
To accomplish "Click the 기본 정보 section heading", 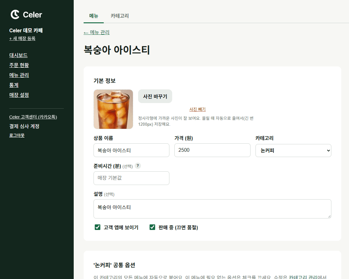I will pyautogui.click(x=105, y=81).
